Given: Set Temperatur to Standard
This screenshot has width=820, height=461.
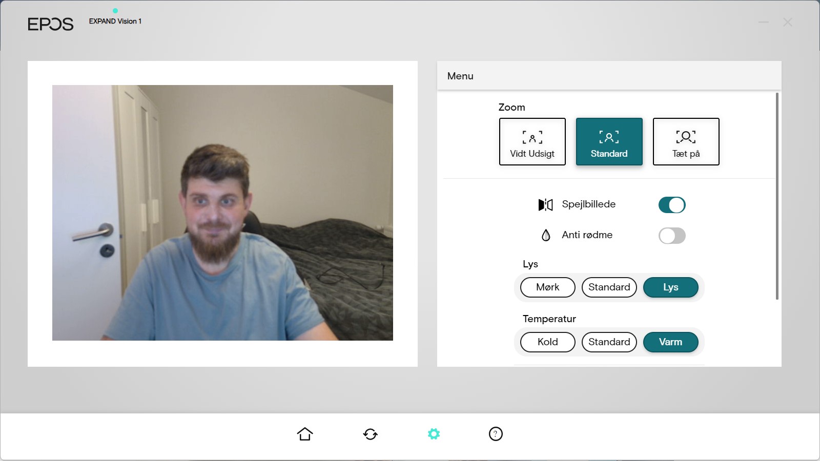Looking at the screenshot, I should 609,342.
